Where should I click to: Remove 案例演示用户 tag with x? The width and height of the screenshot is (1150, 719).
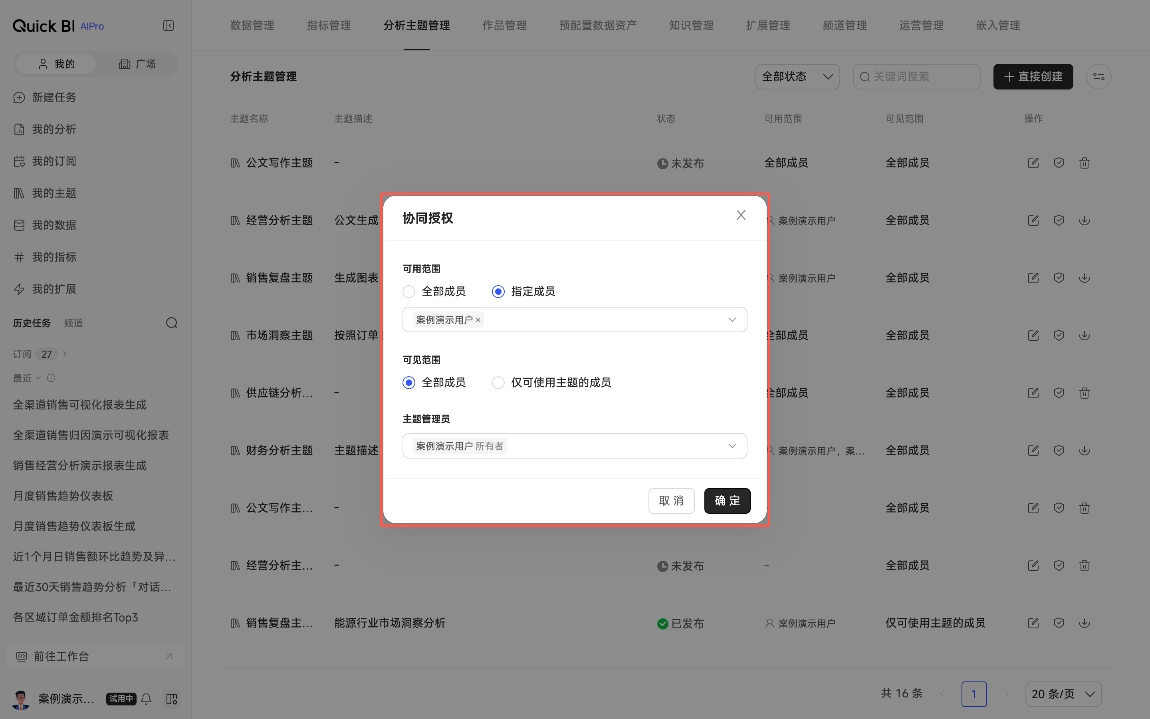pyautogui.click(x=478, y=320)
